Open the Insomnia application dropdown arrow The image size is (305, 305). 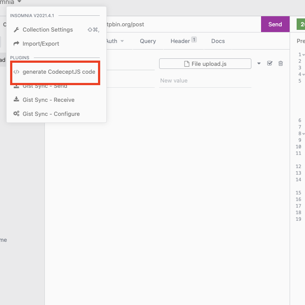(x=19, y=1)
